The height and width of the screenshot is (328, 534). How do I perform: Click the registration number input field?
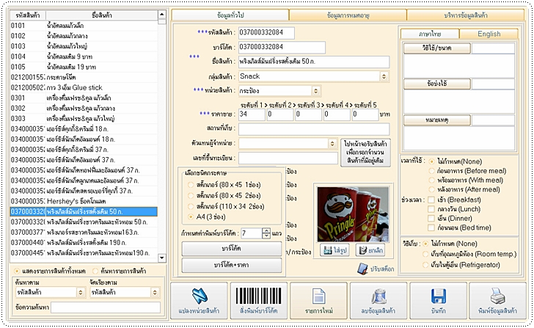(x=288, y=158)
